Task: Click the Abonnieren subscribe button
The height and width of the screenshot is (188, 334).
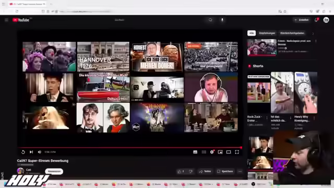Action: pos(54,171)
